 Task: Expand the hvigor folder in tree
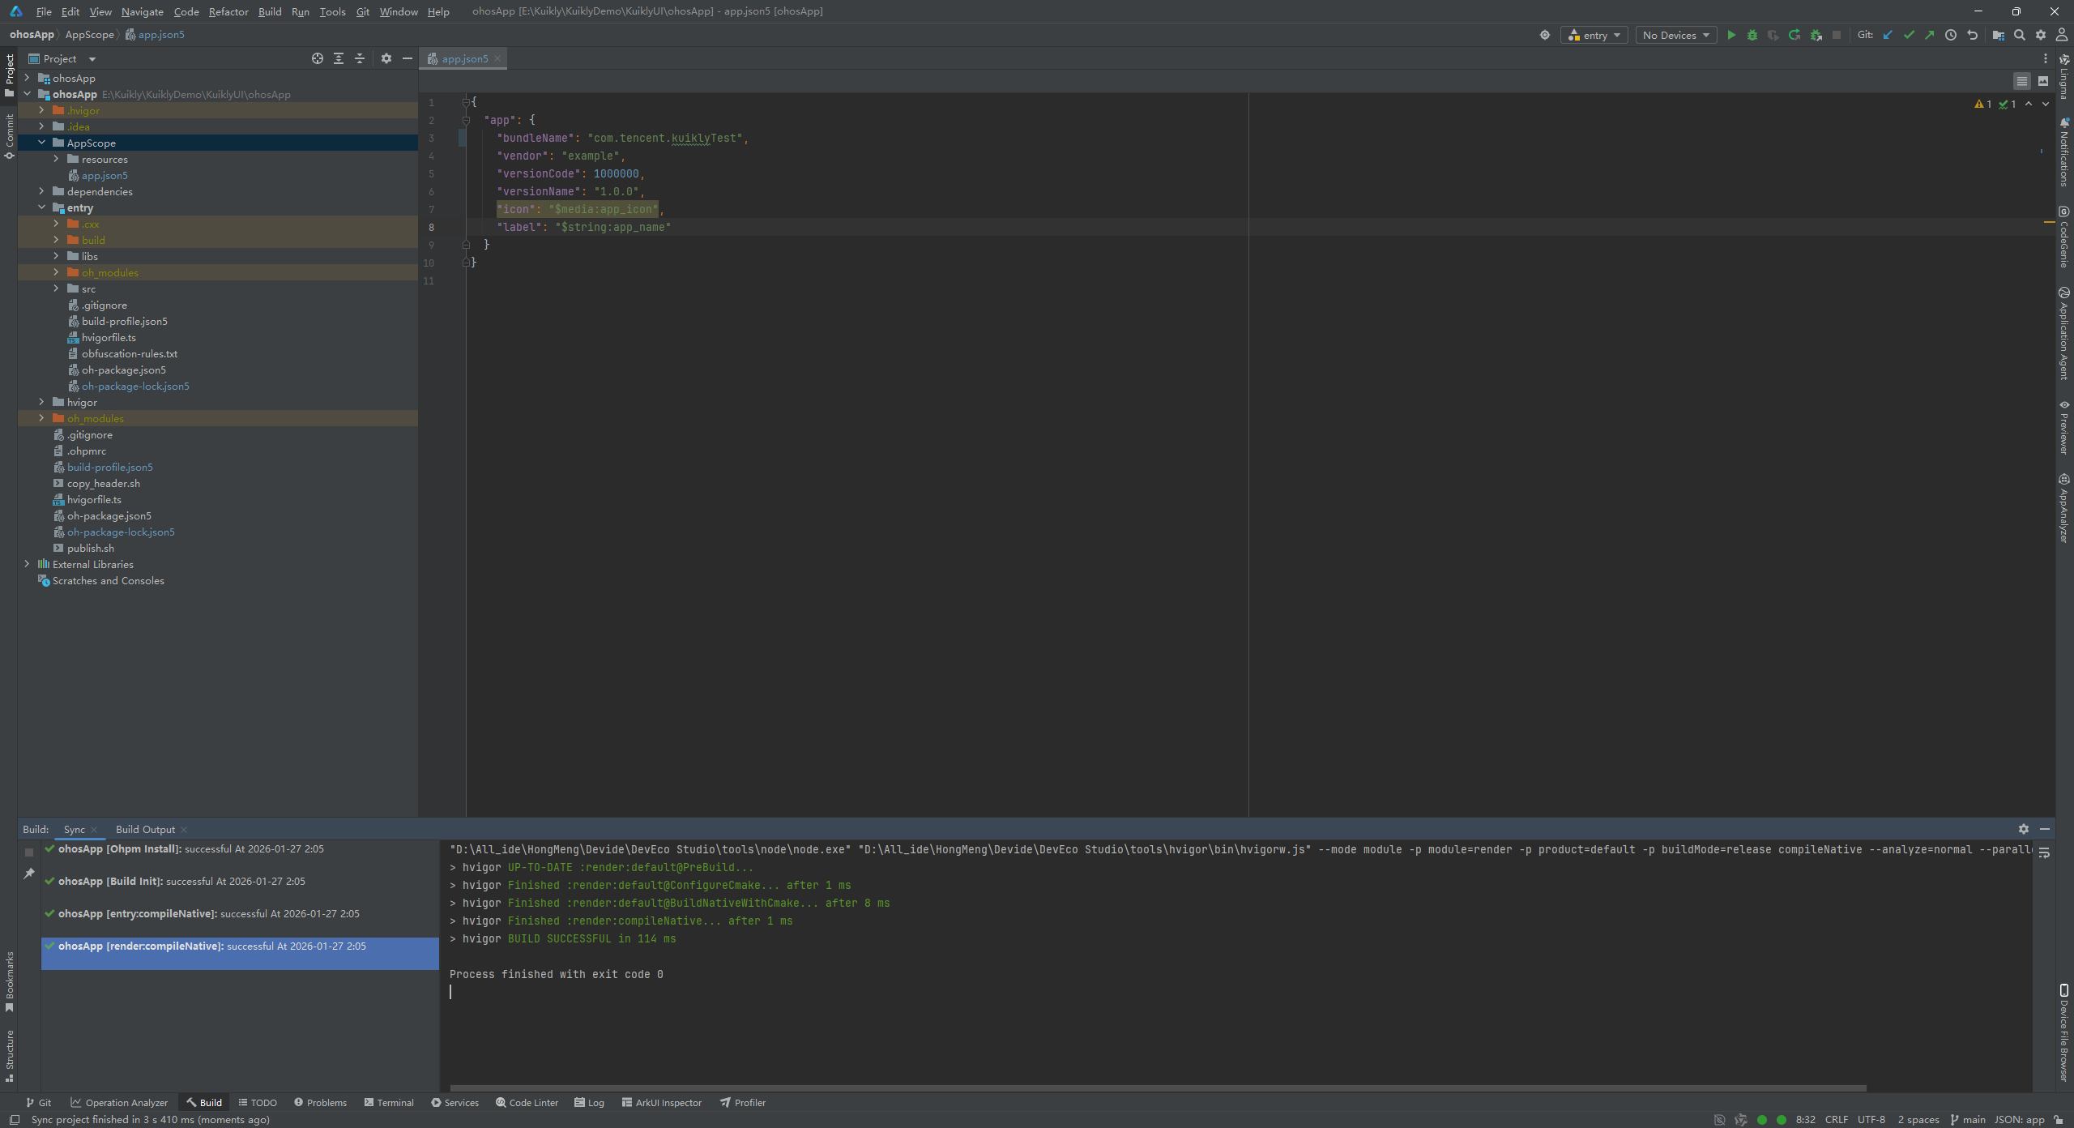(41, 402)
